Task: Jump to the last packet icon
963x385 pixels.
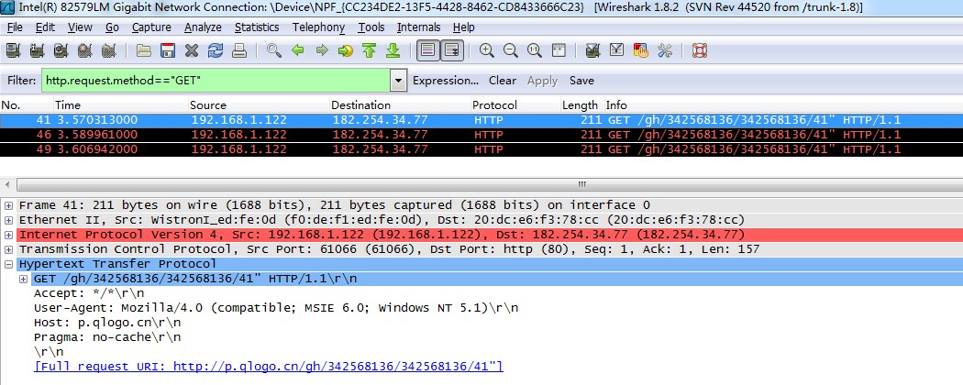Action: coord(393,50)
